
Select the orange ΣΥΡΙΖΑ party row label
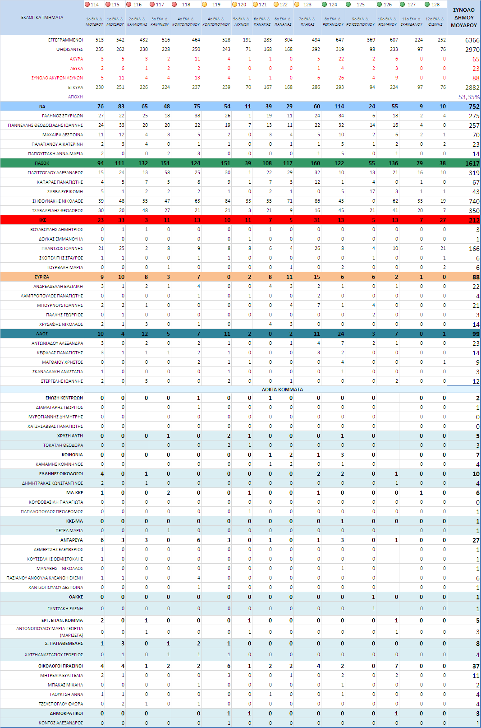point(42,277)
